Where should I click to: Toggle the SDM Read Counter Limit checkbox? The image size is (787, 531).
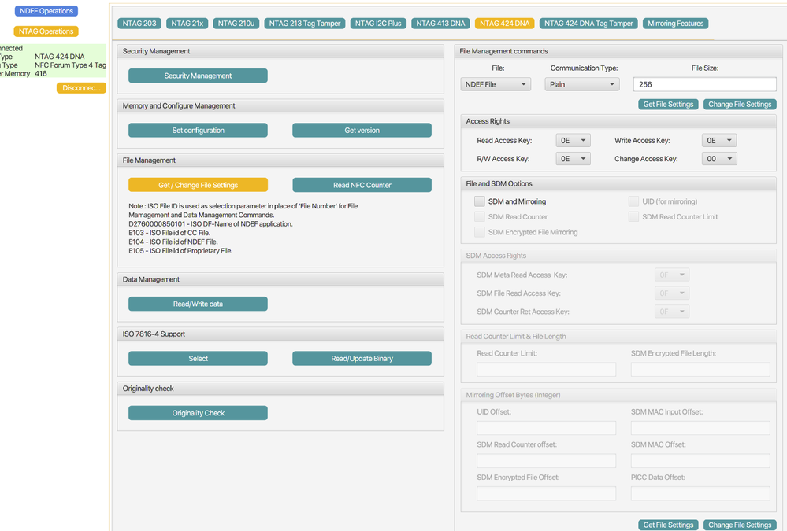(633, 216)
